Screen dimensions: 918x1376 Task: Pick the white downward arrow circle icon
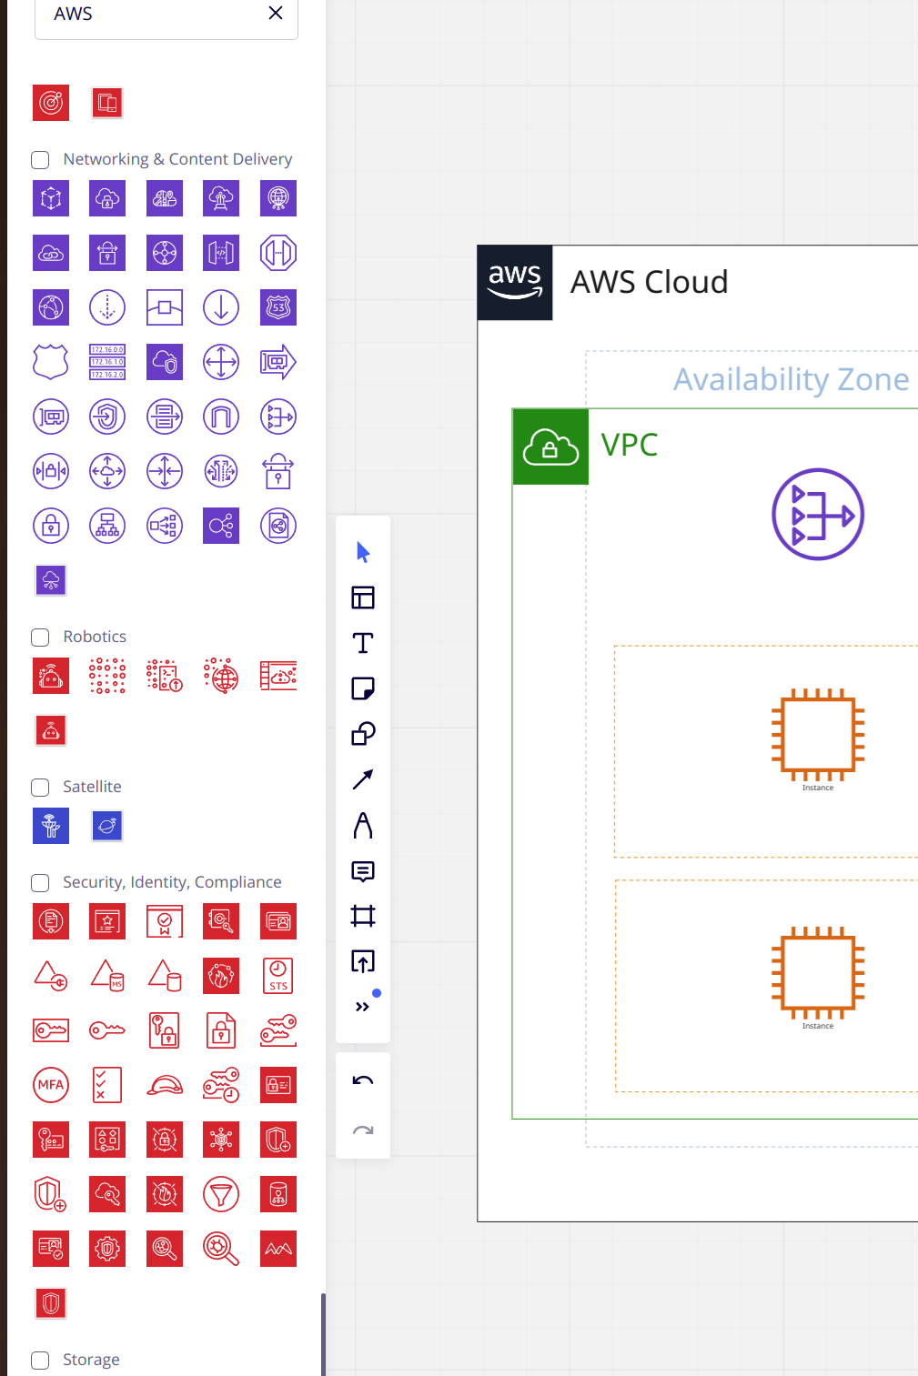point(221,307)
